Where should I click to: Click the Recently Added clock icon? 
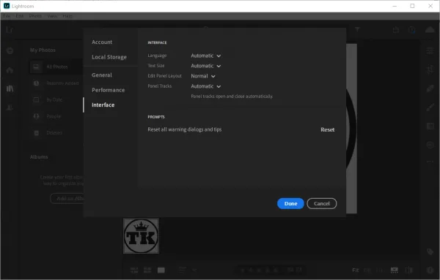(x=36, y=83)
